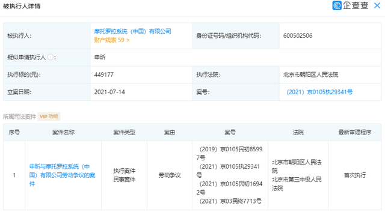Image resolution: width=385 pixels, height=221 pixels.
Task: Click the VIP 功能 badge
Action: click(x=49, y=117)
